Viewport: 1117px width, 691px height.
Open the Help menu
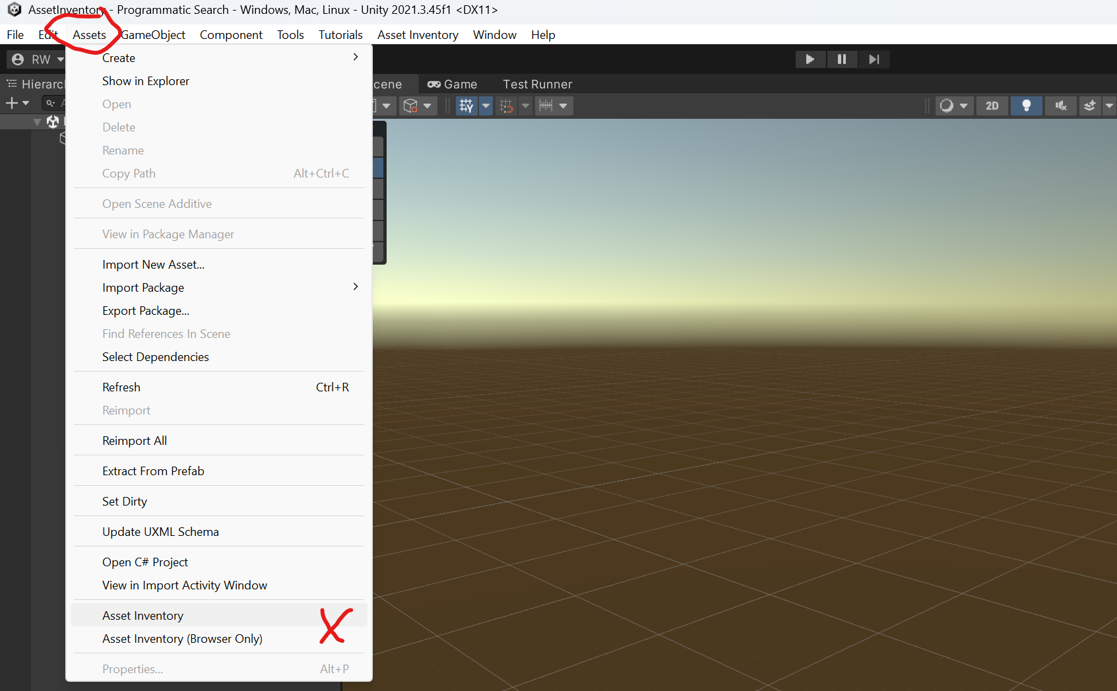[543, 35]
